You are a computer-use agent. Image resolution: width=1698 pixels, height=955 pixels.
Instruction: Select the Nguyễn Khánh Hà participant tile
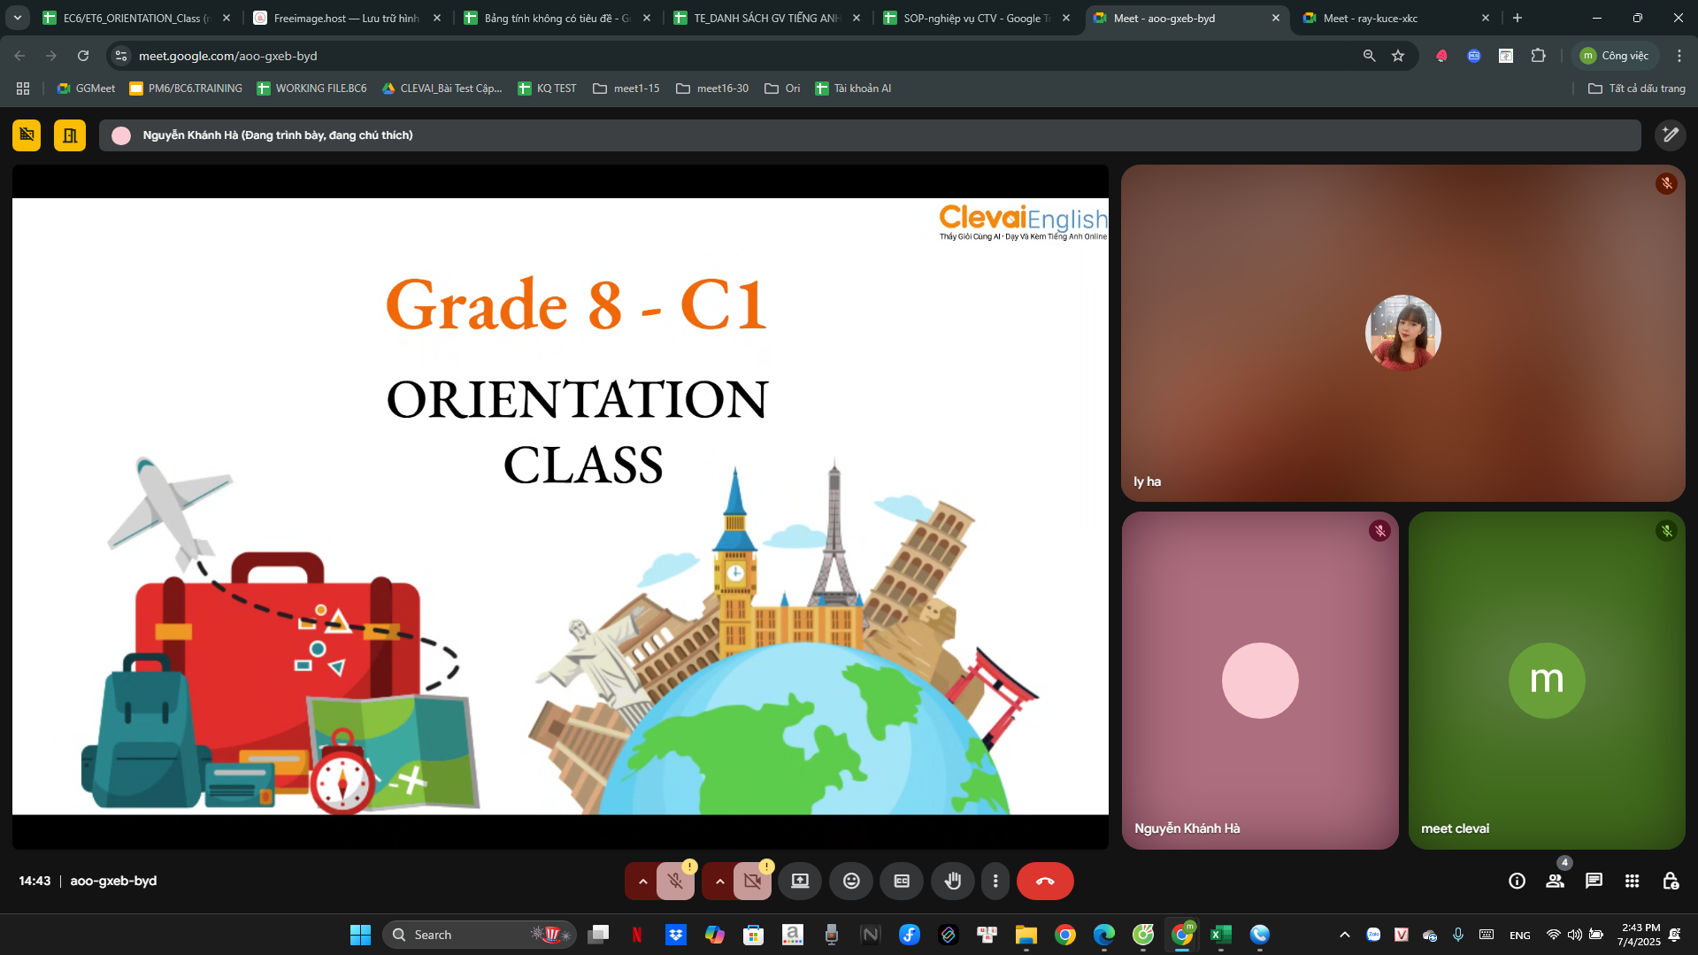tap(1260, 680)
